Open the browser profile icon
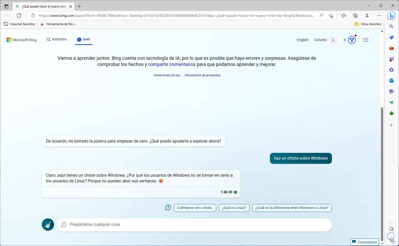399x246 pixels. (x=367, y=16)
